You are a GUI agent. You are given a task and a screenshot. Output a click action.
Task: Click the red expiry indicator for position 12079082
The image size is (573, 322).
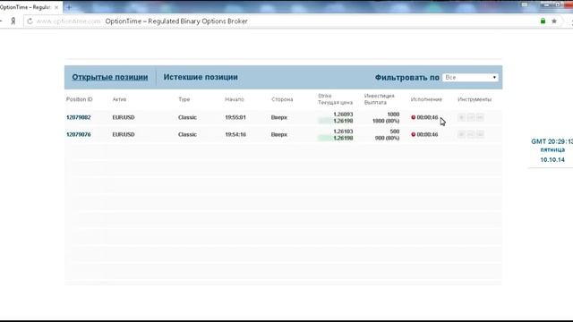pos(414,117)
